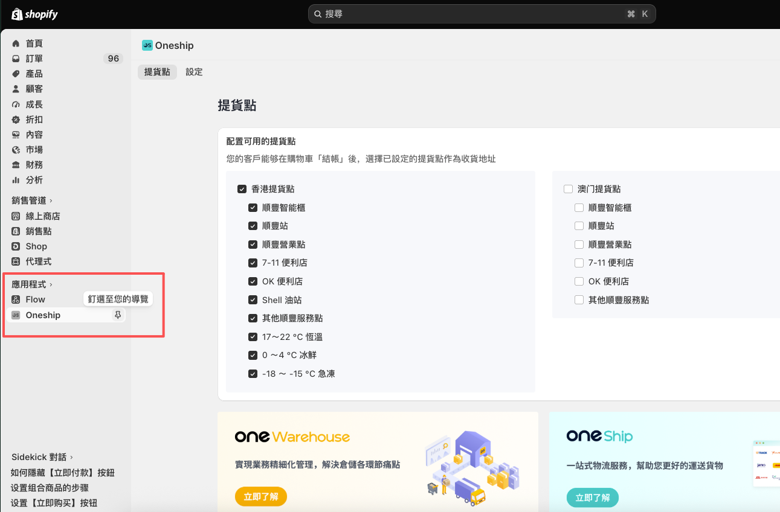Switch to the 設定 tab
Viewport: 780px width, 512px height.
click(x=194, y=72)
